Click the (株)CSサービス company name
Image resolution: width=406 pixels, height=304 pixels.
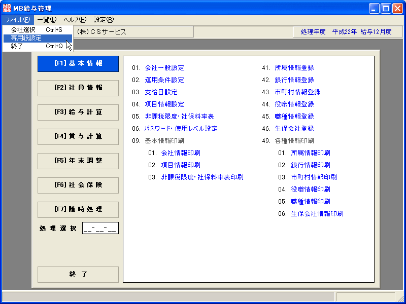coord(102,32)
